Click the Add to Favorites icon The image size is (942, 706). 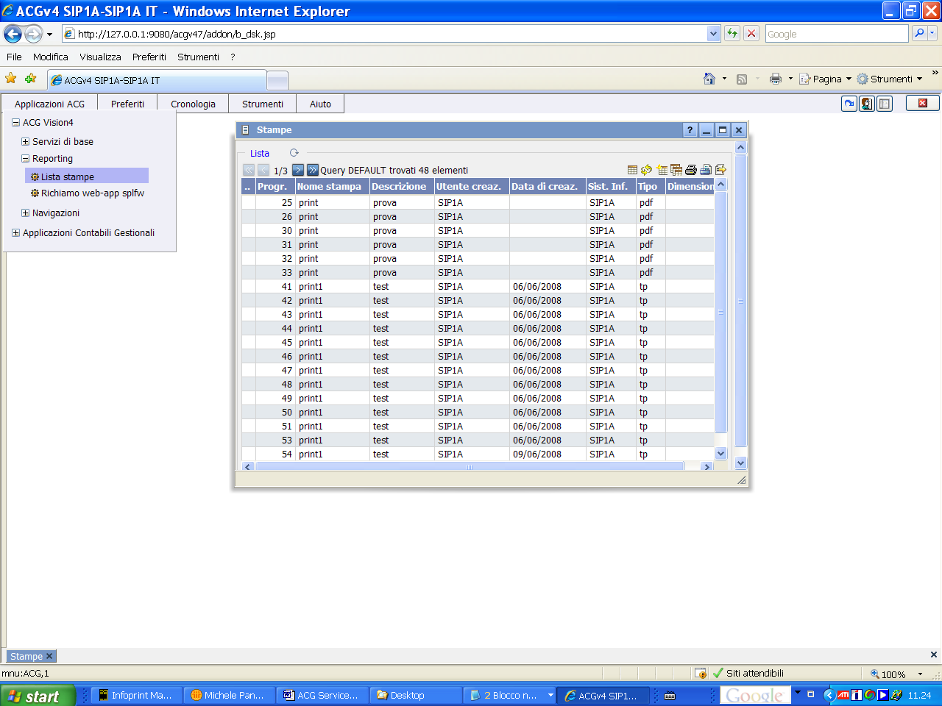[x=30, y=78]
